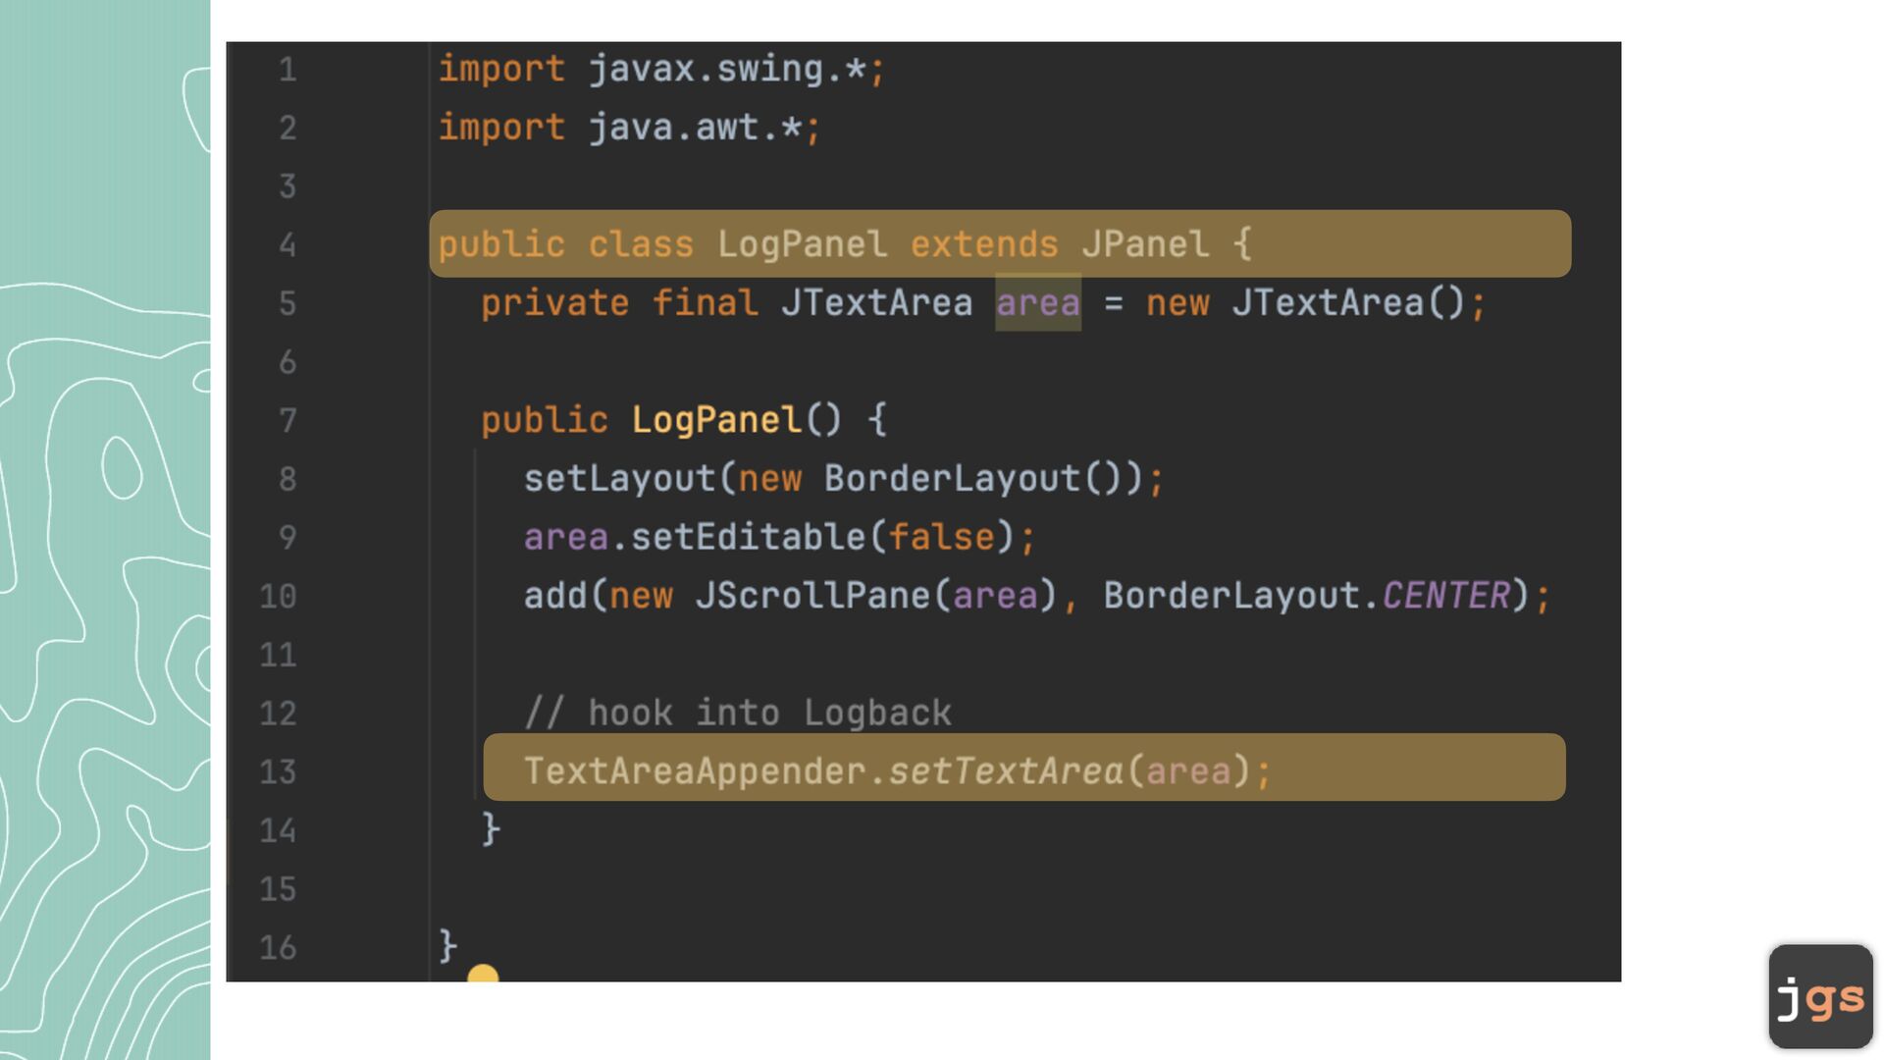This screenshot has height=1060, width=1884.
Task: Click the yellow lightbulb intention icon
Action: point(483,973)
